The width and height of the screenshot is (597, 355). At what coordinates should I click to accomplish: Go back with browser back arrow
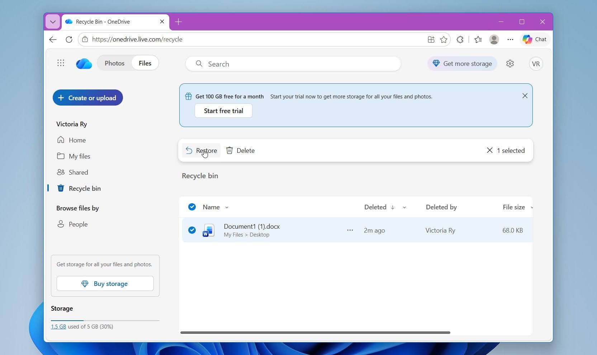[x=53, y=39]
